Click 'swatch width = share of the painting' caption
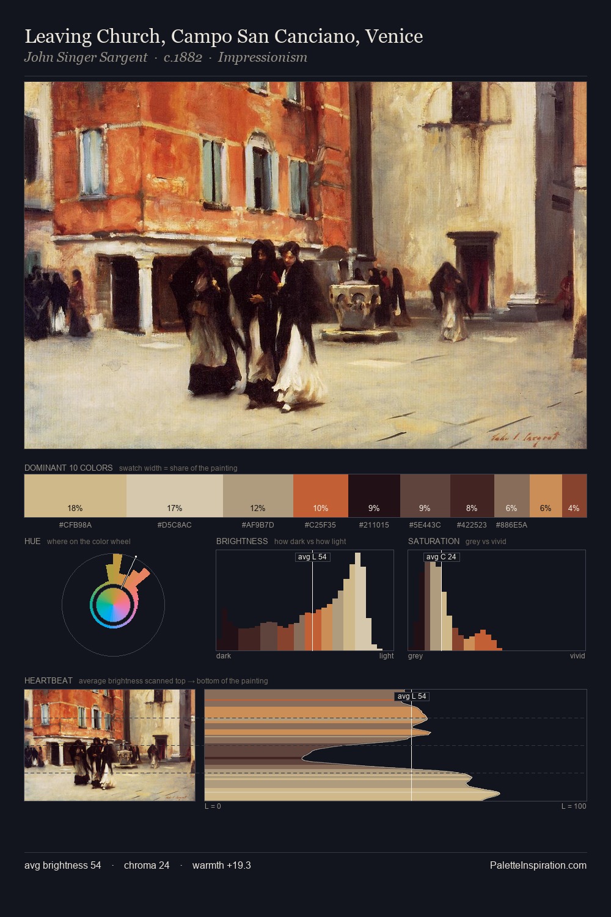 point(178,468)
